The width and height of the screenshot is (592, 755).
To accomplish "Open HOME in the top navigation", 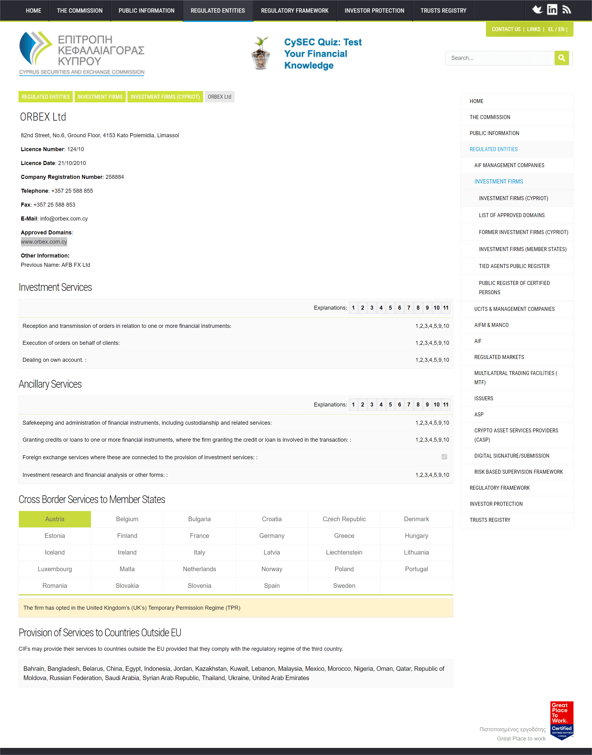I will coord(33,10).
